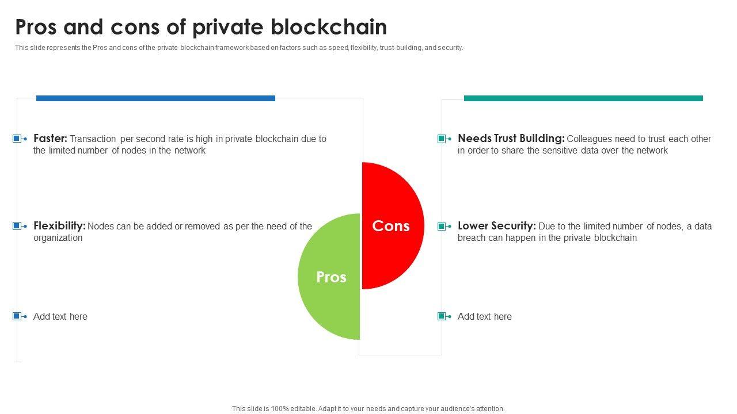Click the blue header bar above pros

pos(155,98)
